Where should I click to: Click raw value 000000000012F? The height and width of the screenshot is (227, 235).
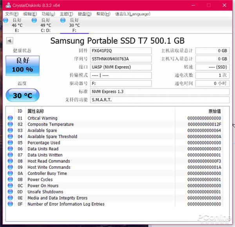[x=204, y=124]
